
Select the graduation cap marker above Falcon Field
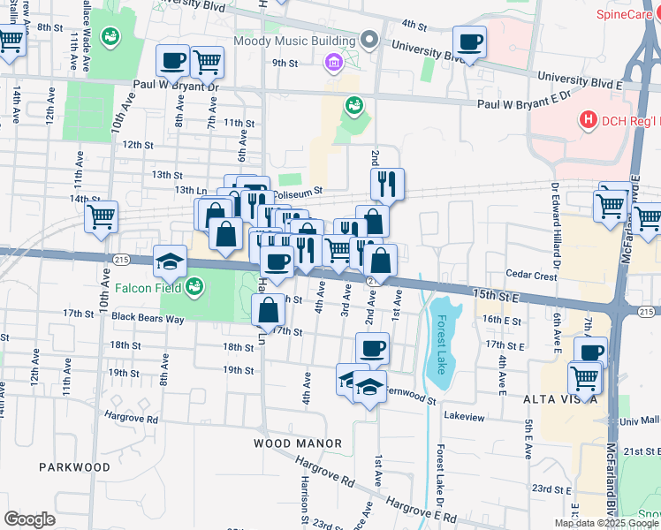[170, 261]
